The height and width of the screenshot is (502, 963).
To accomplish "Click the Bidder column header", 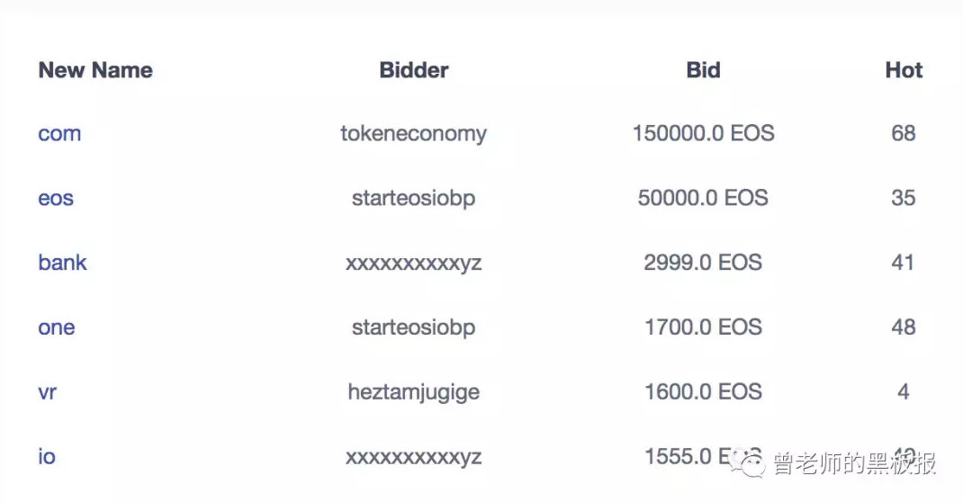I will 414,70.
